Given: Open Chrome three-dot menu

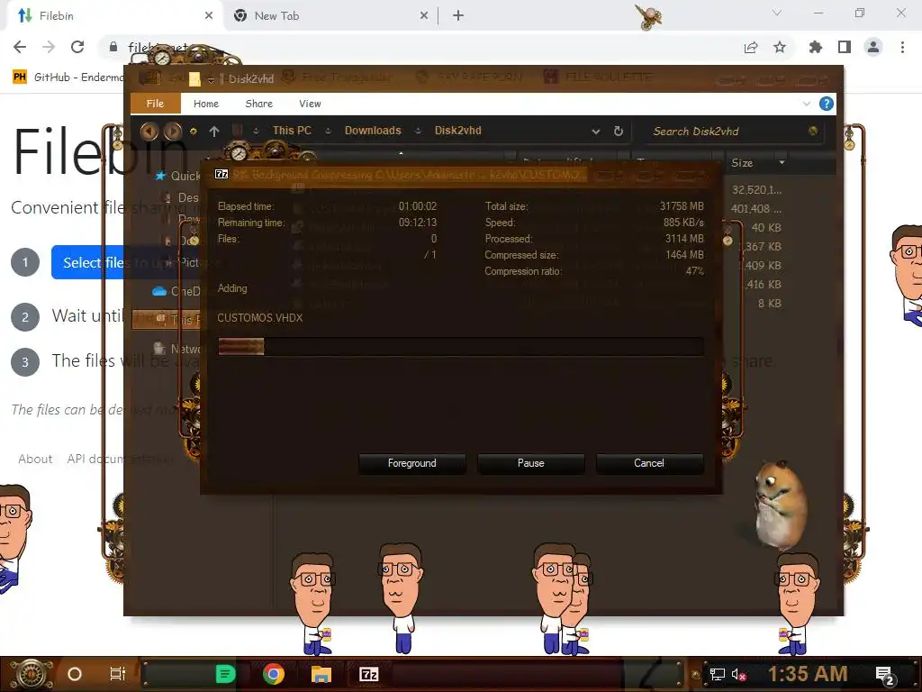Looking at the screenshot, I should [x=902, y=47].
